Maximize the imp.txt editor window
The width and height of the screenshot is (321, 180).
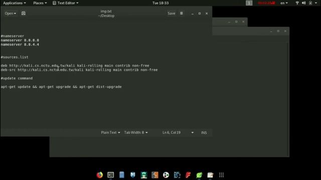pyautogui.click(x=200, y=13)
